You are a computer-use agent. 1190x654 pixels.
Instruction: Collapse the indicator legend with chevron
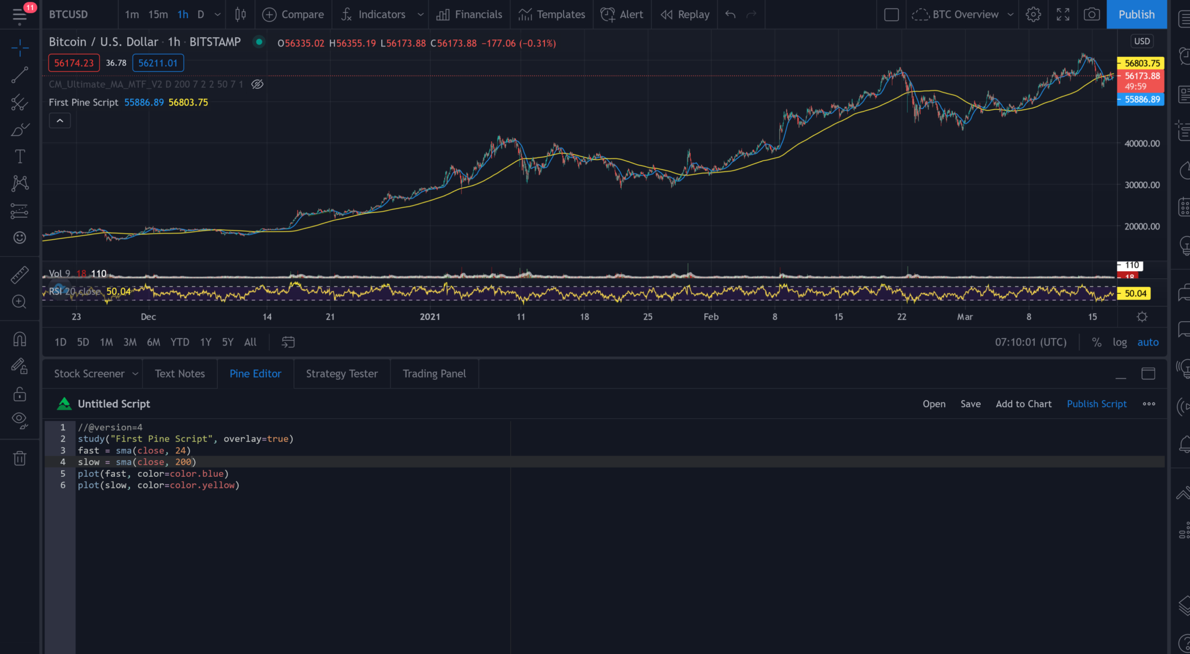point(60,121)
